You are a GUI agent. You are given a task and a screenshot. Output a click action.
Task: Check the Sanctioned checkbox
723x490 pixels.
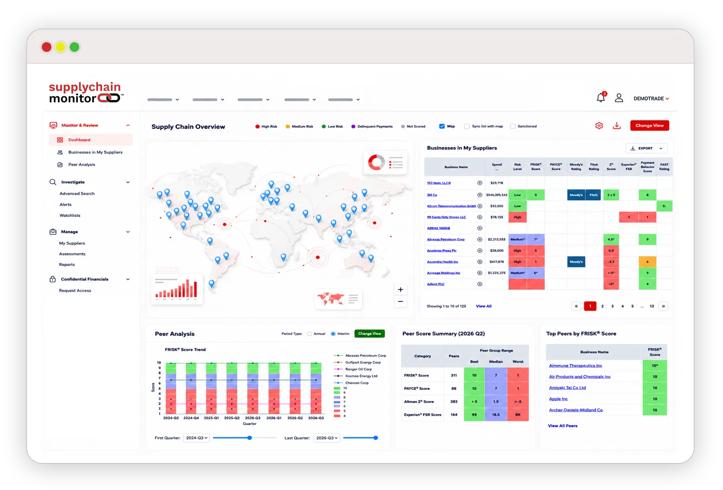tap(512, 126)
